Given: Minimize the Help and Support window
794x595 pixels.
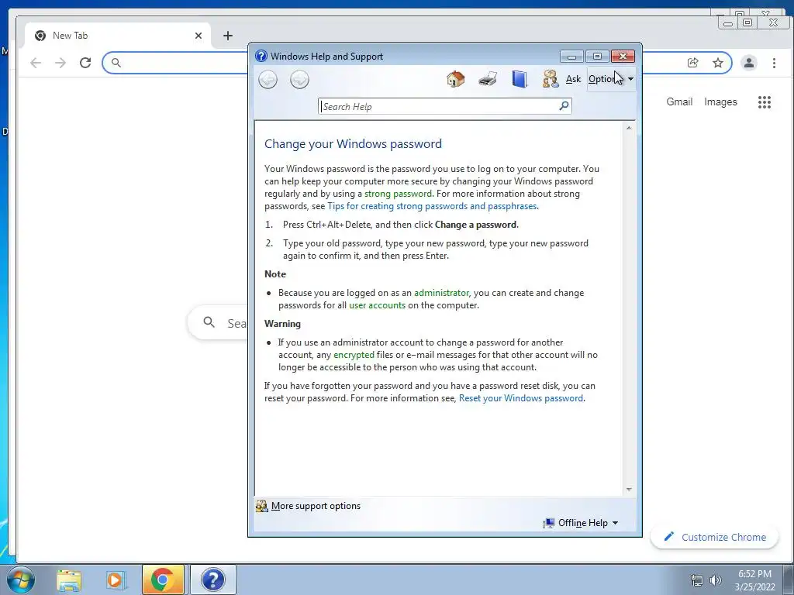Looking at the screenshot, I should [571, 56].
